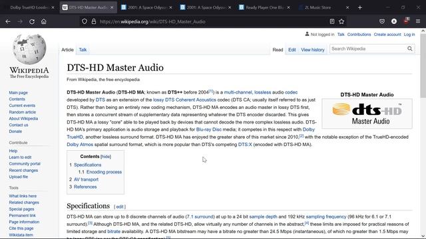The height and width of the screenshot is (239, 426).
Task: Switch to the Dolby TrueHD Lossless tab
Action: point(29,7)
